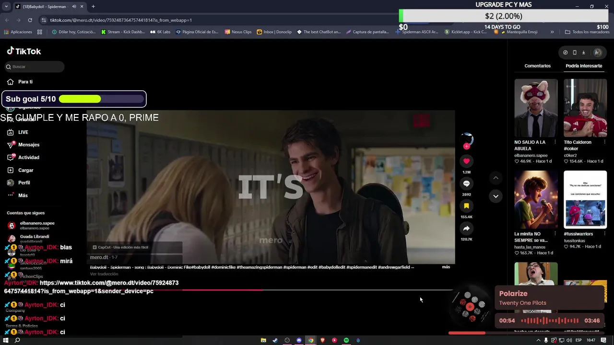Click the Buscar search field

pyautogui.click(x=35, y=67)
